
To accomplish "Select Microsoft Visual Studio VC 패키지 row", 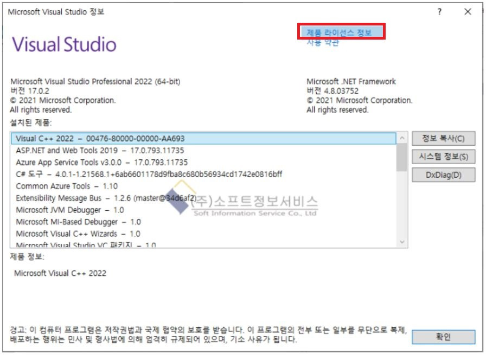I will pos(203,244).
